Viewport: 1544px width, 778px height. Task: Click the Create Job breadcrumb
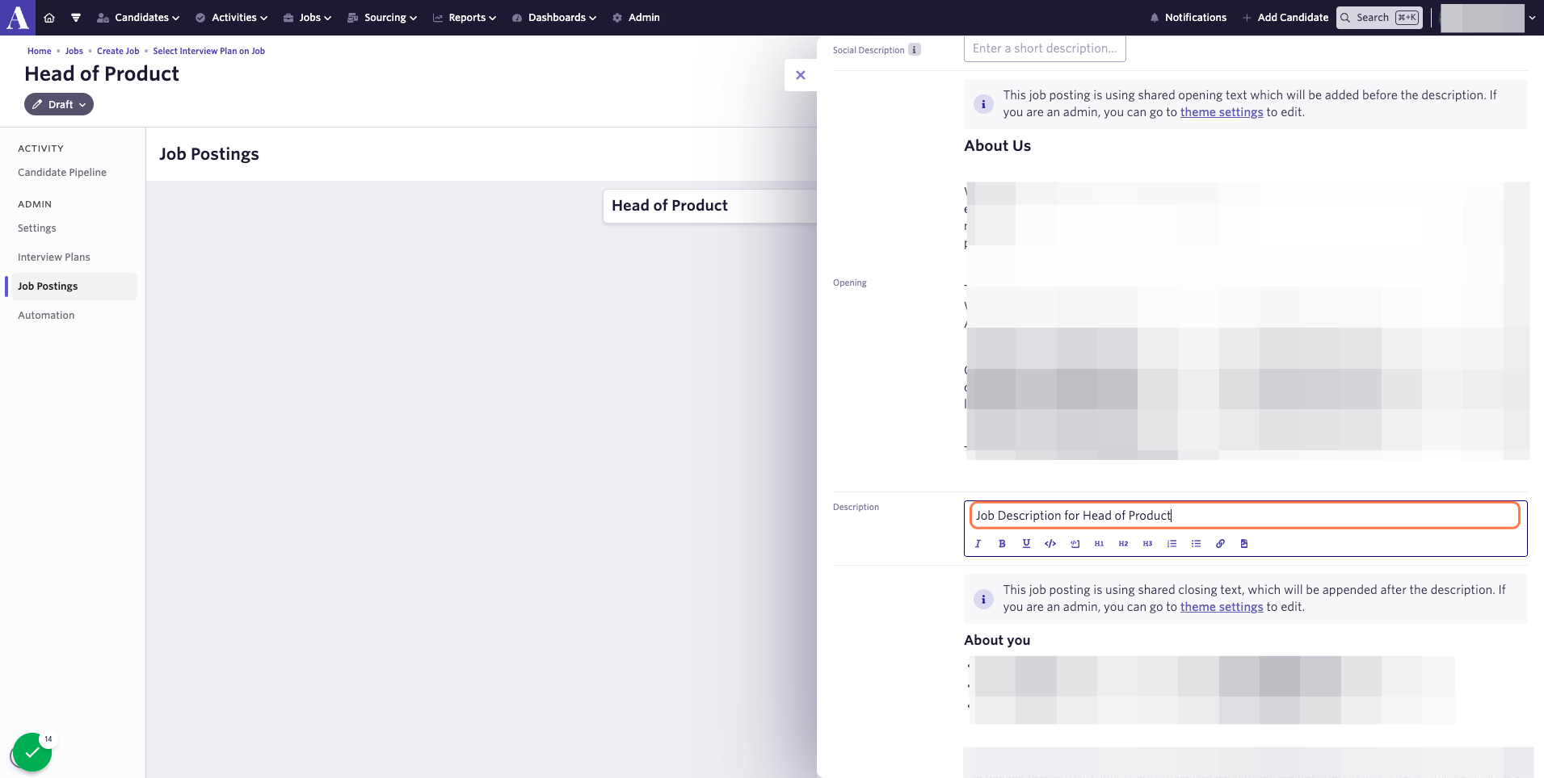(118, 51)
